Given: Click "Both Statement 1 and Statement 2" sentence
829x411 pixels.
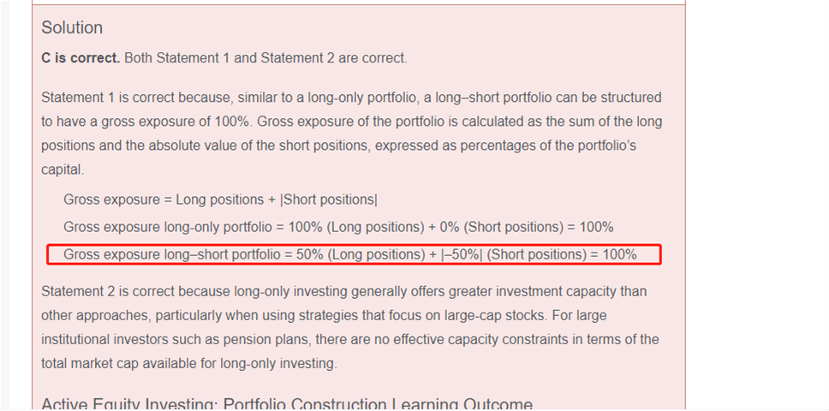Looking at the screenshot, I should tap(265, 58).
